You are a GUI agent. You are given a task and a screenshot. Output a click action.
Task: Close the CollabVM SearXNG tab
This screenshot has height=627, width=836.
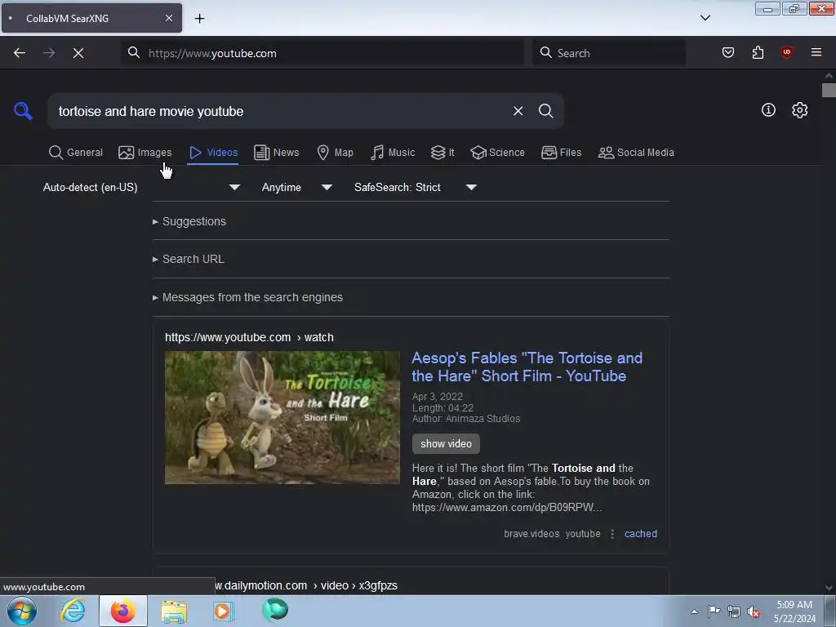[168, 18]
